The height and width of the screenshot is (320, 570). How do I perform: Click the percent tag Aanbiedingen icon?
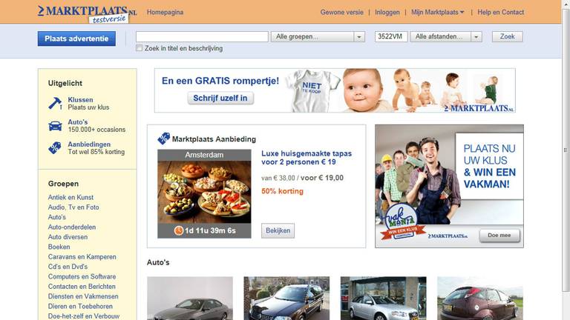click(x=55, y=148)
